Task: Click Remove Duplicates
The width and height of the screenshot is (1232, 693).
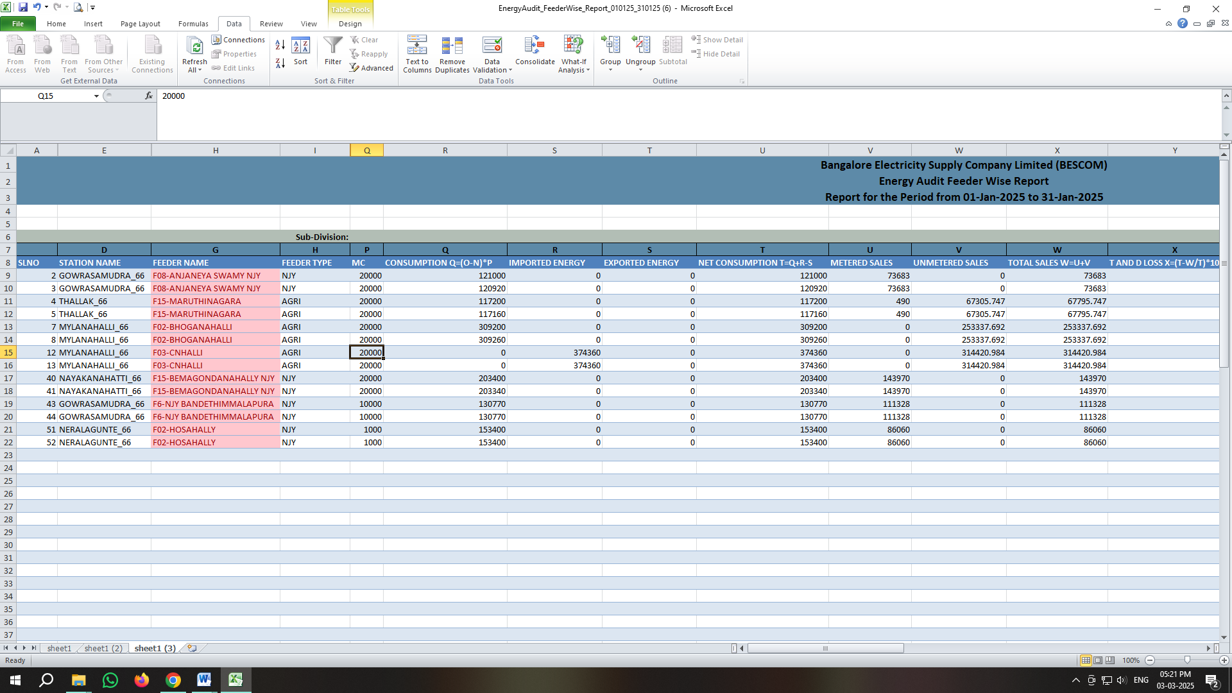Action: click(x=452, y=54)
